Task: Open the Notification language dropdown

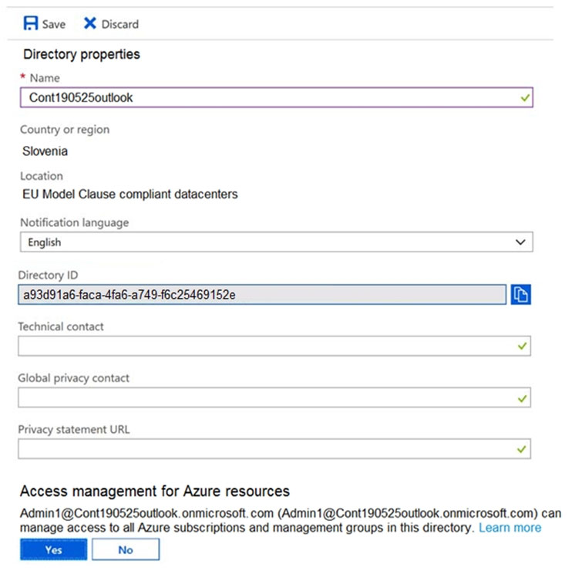Action: click(x=275, y=242)
